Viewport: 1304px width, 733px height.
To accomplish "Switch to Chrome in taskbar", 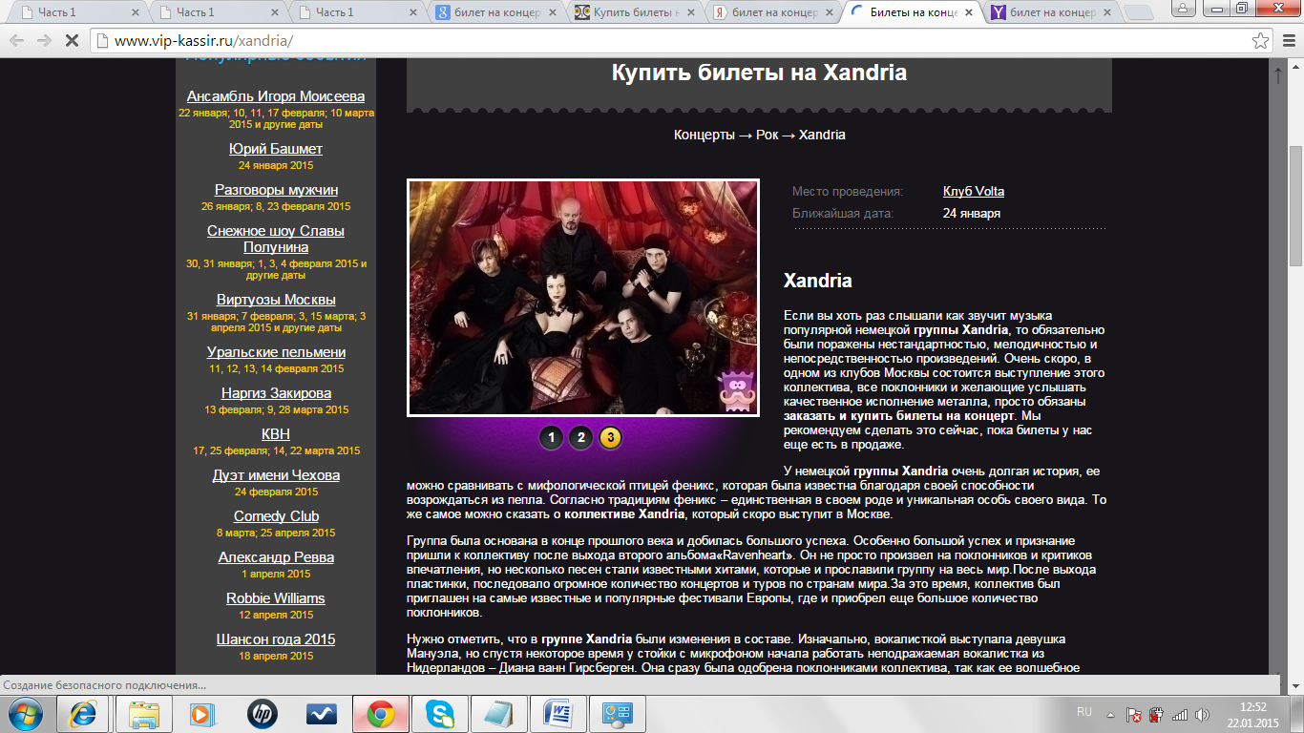I will point(380,714).
